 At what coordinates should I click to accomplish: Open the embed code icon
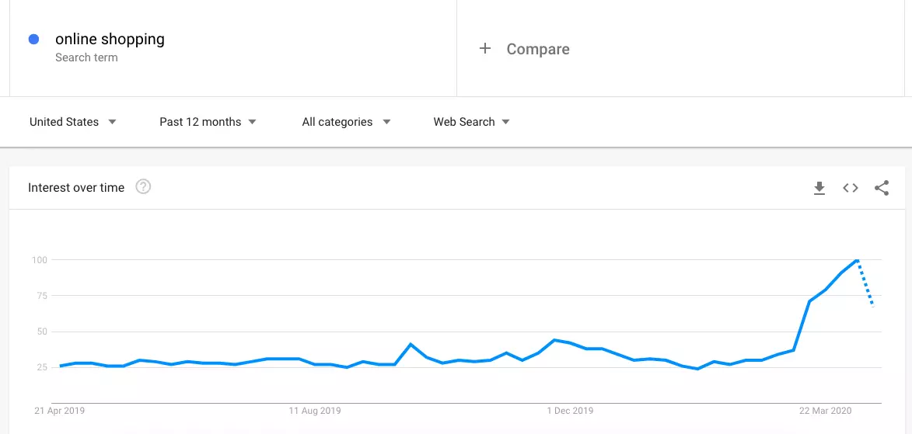point(851,188)
